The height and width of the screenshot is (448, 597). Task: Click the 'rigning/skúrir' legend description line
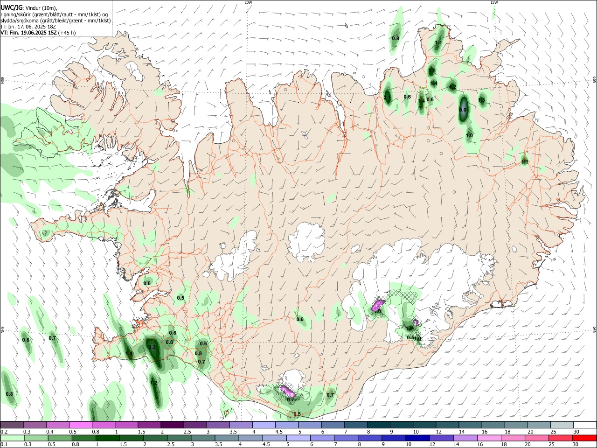pyautogui.click(x=54, y=14)
